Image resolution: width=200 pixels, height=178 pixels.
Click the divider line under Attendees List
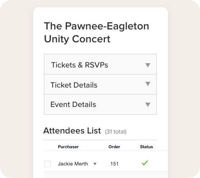tap(100, 140)
